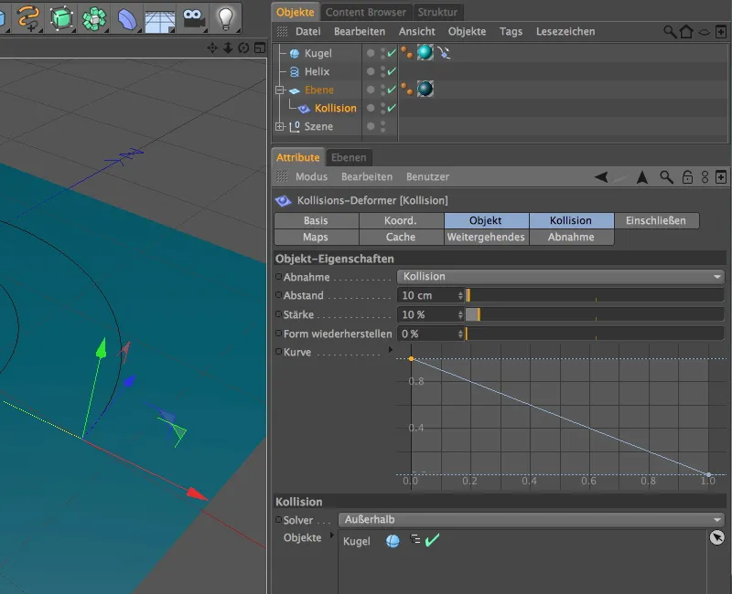Toggle the Kugel enable checkmark
732x594 pixels.
pos(392,53)
